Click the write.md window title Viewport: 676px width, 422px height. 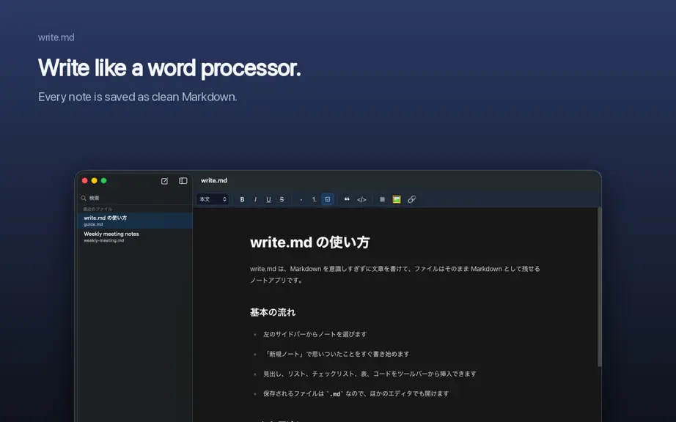214,180
